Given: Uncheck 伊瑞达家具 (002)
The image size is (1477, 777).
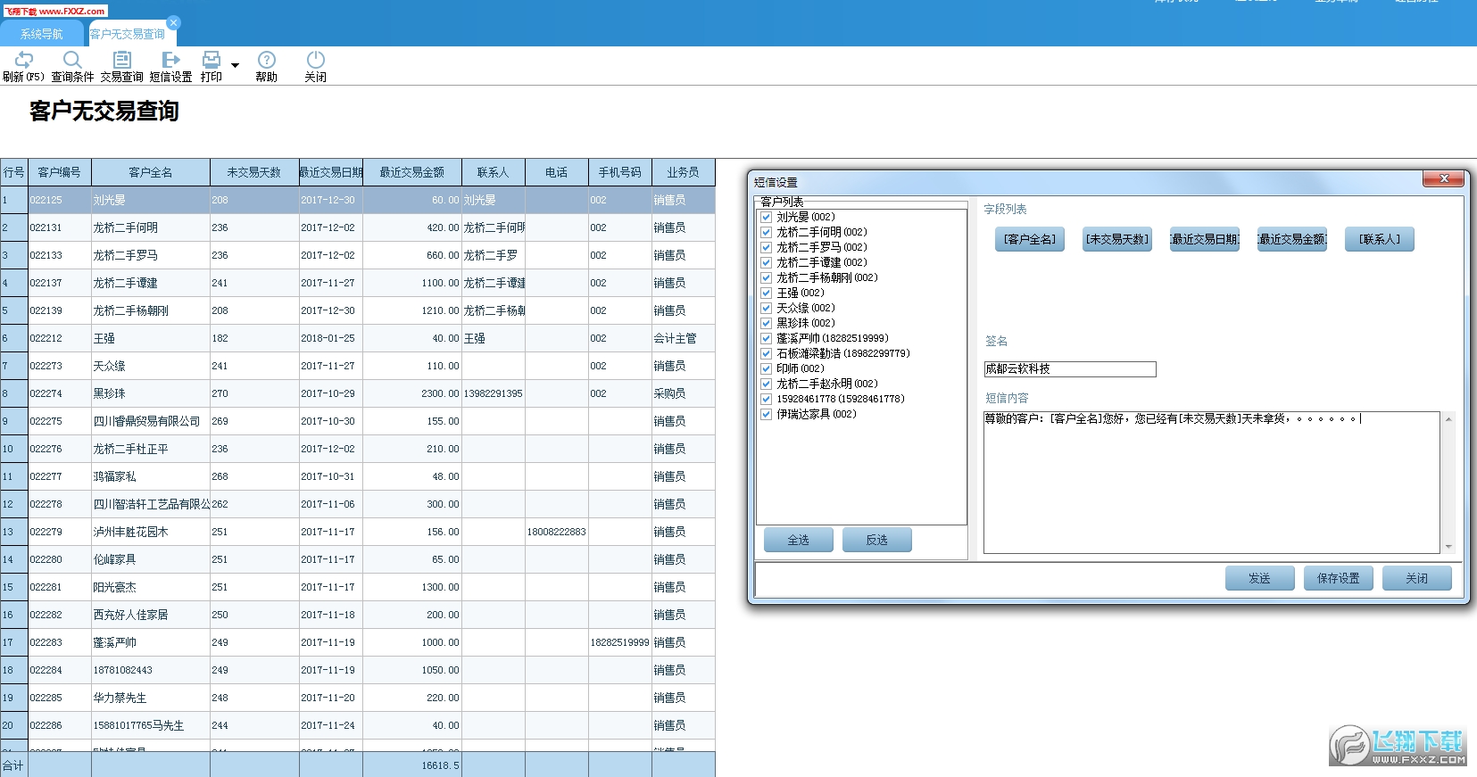Looking at the screenshot, I should (766, 414).
